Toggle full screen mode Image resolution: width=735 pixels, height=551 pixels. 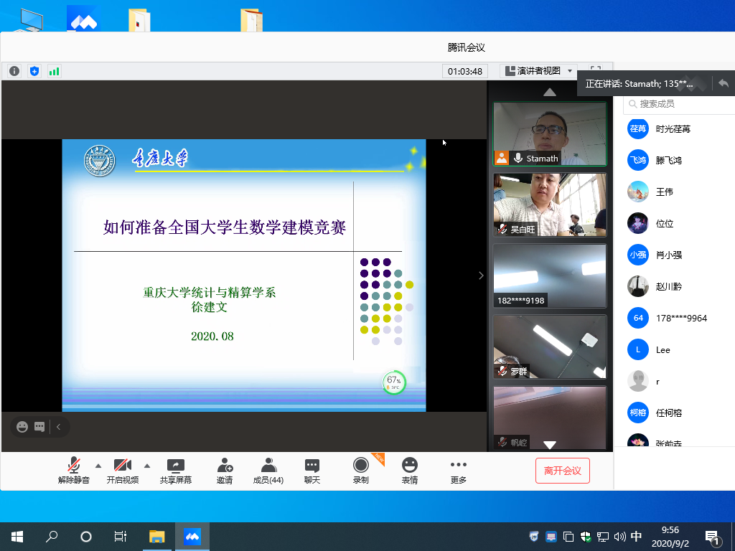click(x=595, y=70)
